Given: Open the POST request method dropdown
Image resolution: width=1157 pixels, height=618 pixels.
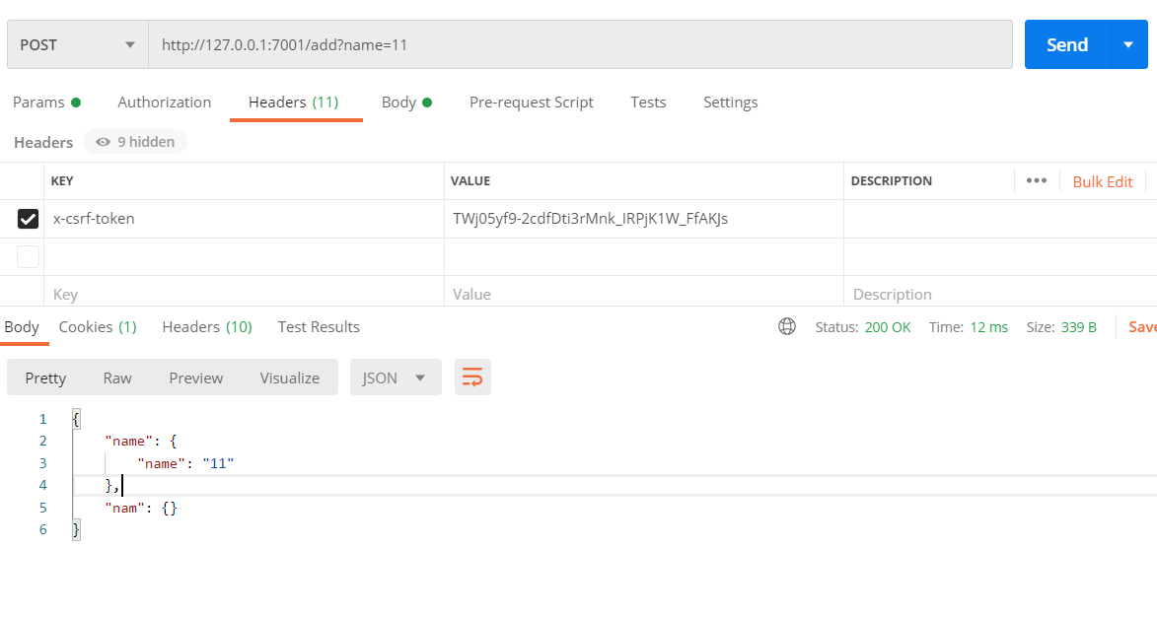Looking at the screenshot, I should [x=77, y=43].
